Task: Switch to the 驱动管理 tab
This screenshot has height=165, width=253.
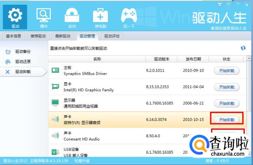Action: pos(87,36)
